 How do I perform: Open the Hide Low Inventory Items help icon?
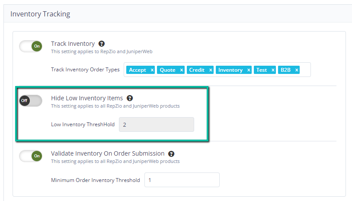click(130, 98)
